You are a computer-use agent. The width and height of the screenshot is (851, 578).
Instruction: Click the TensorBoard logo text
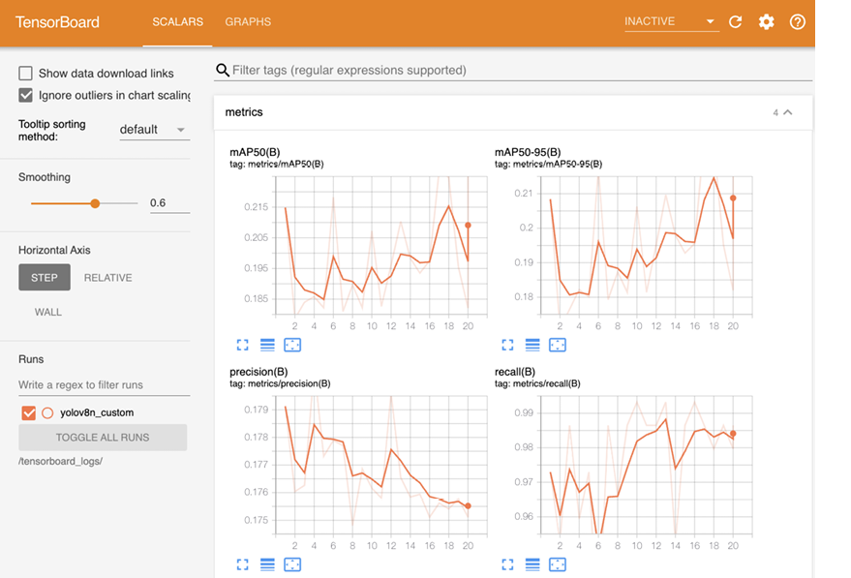pyautogui.click(x=57, y=21)
